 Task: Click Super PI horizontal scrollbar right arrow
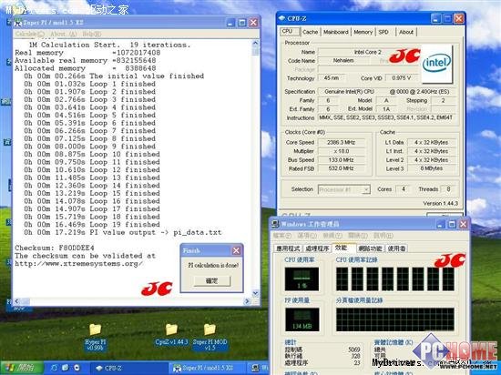tap(247, 301)
